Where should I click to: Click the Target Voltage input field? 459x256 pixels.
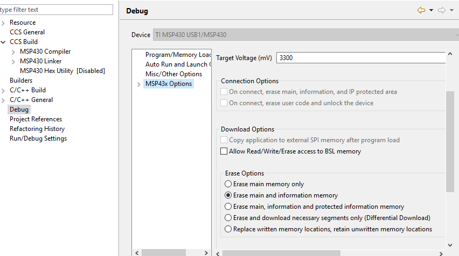[361, 58]
